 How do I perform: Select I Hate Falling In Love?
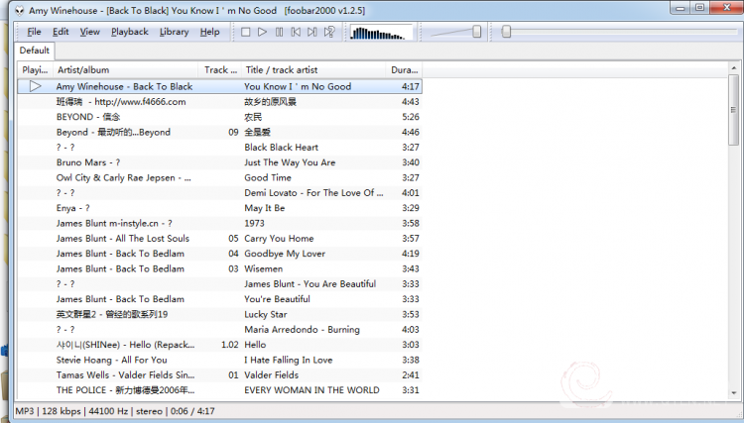[x=219, y=360]
